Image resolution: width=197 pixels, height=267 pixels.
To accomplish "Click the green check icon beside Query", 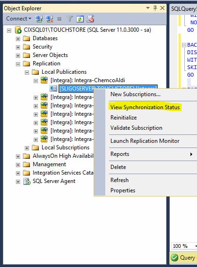I will click(x=175, y=258).
